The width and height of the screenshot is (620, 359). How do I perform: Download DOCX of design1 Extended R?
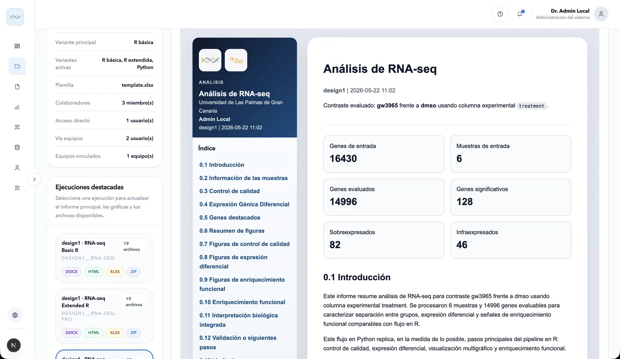72,333
